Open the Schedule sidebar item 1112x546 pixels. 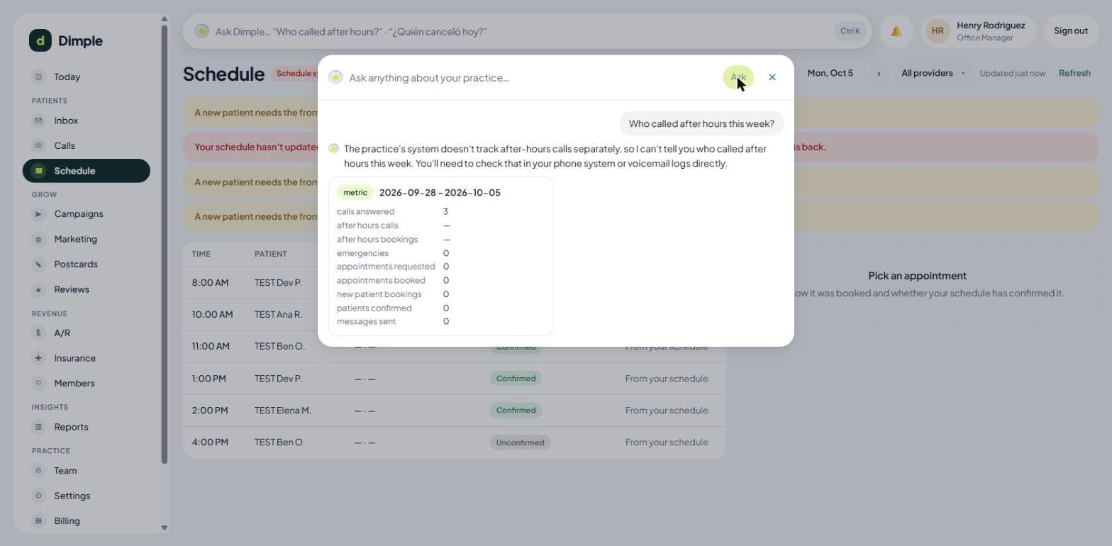point(87,171)
